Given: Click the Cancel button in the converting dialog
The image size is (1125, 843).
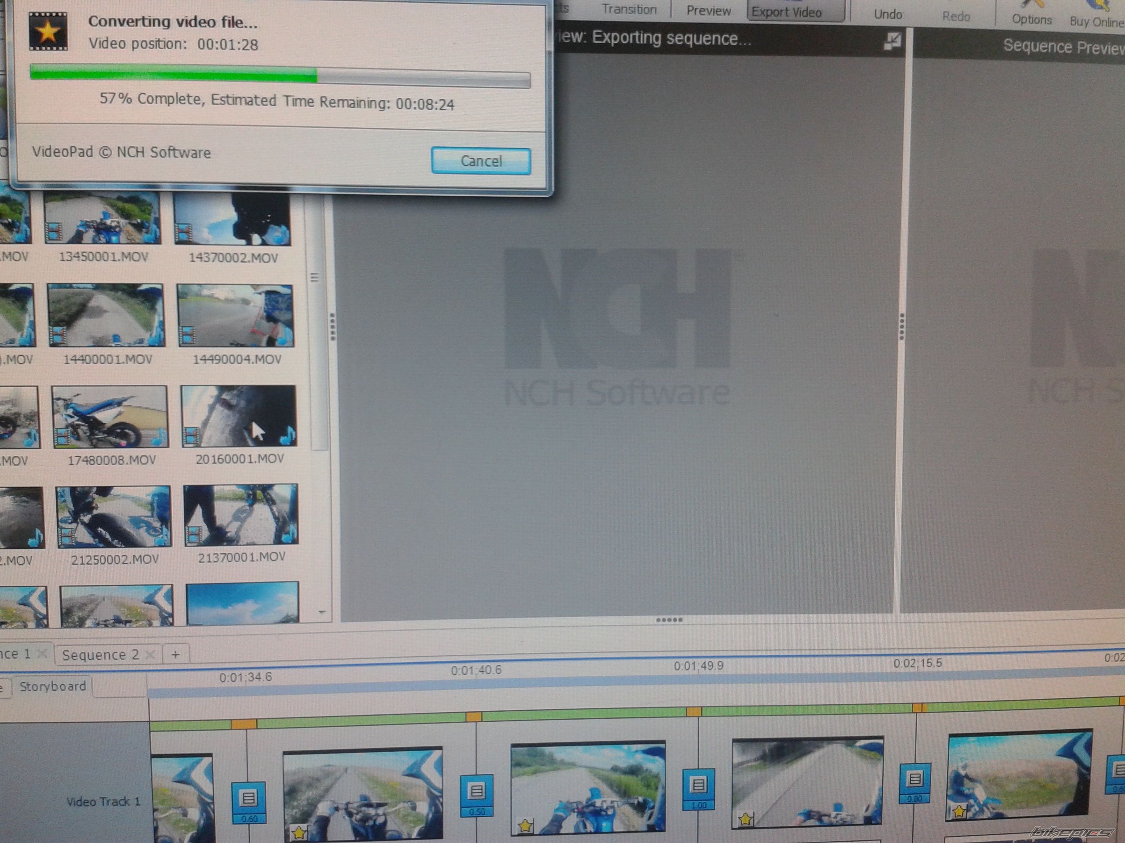Looking at the screenshot, I should point(481,161).
